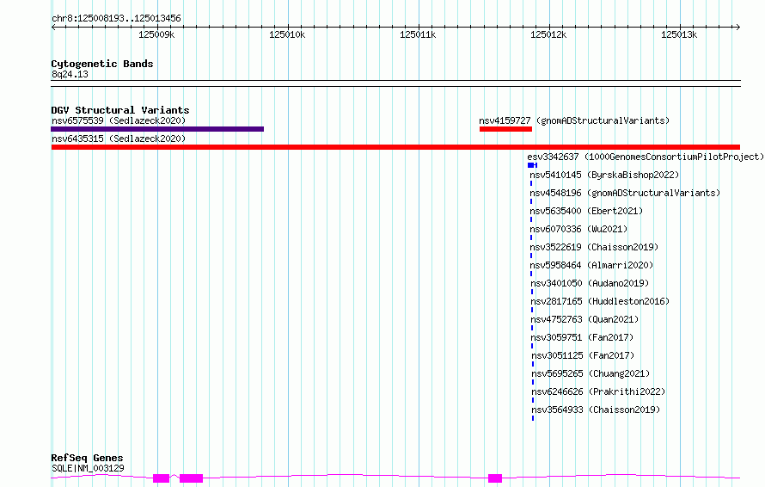Click the SQLE|NM_003129 gene label
The image size is (765, 487).
(88, 468)
